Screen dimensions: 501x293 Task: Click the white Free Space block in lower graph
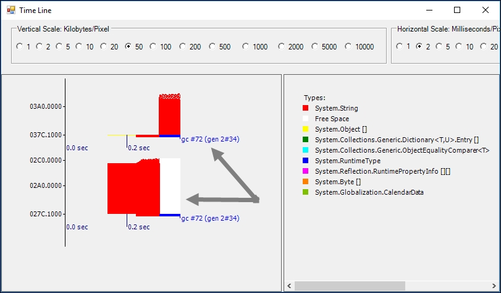point(170,186)
